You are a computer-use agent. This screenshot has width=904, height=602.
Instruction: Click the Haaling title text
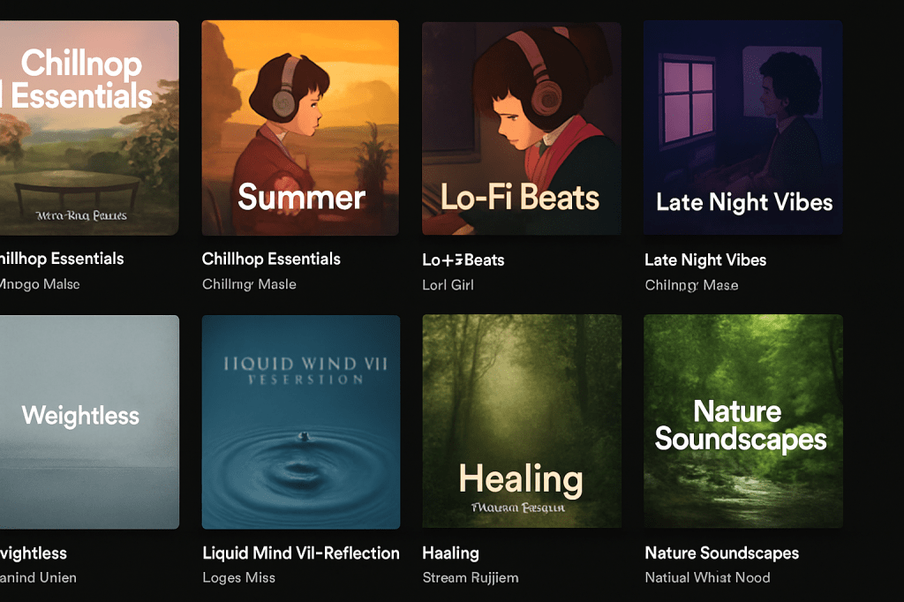click(x=450, y=553)
